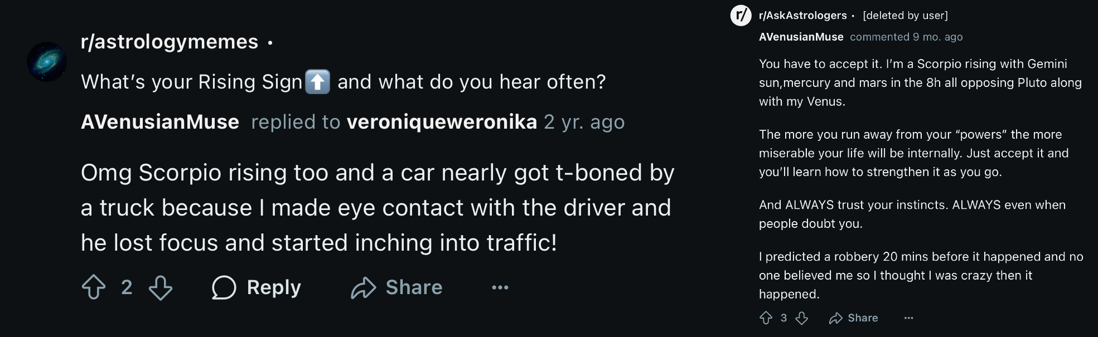Open AVenusianMuse profile in the right comment
This screenshot has width=1098, height=337.
[801, 37]
